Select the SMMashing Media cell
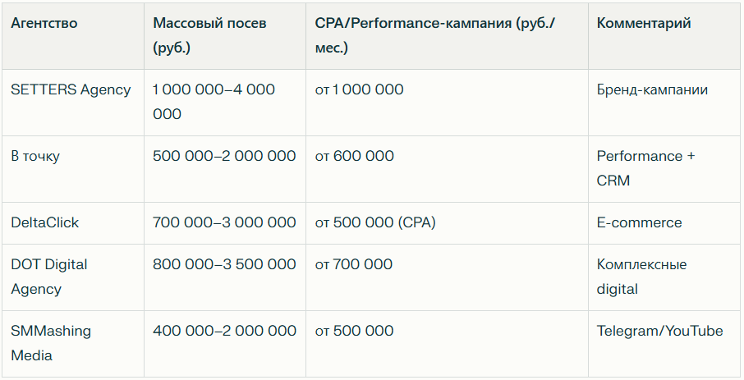The width and height of the screenshot is (744, 380). [51, 343]
